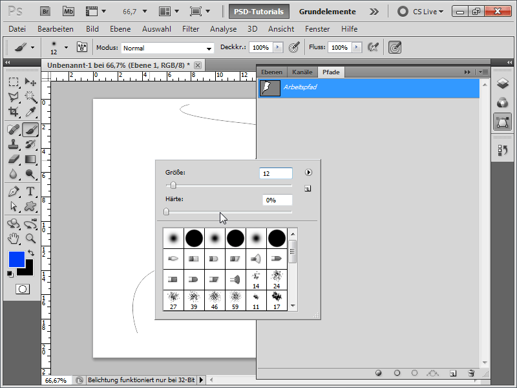The image size is (517, 388).
Task: Expand more workspaces chevron
Action: click(x=374, y=12)
